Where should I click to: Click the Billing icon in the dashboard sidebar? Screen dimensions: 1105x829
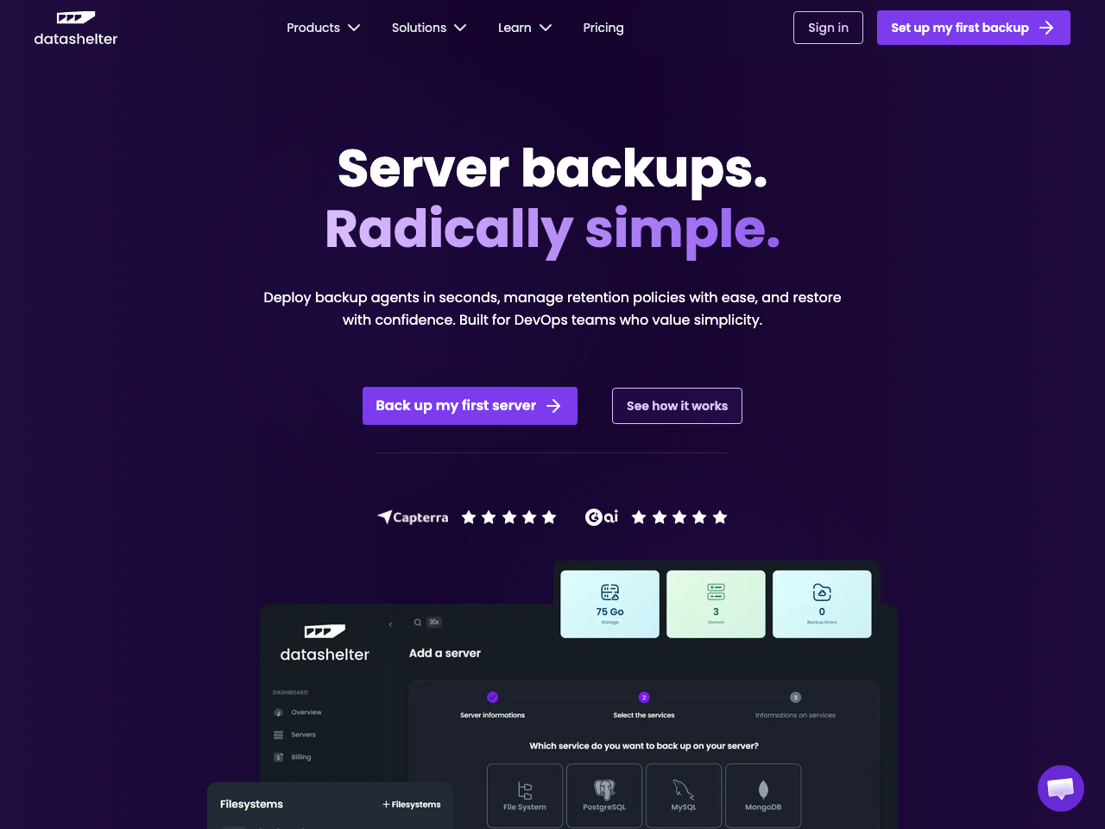[x=280, y=756]
